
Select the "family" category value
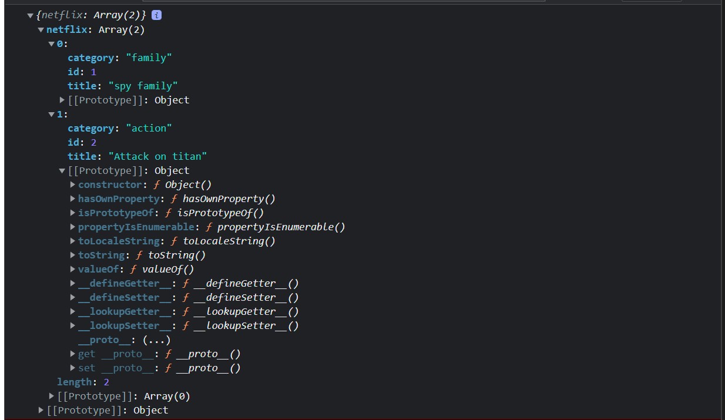tap(149, 58)
